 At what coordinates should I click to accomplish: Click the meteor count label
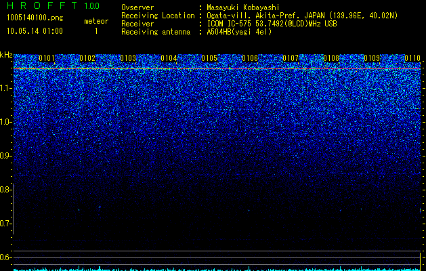click(96, 21)
